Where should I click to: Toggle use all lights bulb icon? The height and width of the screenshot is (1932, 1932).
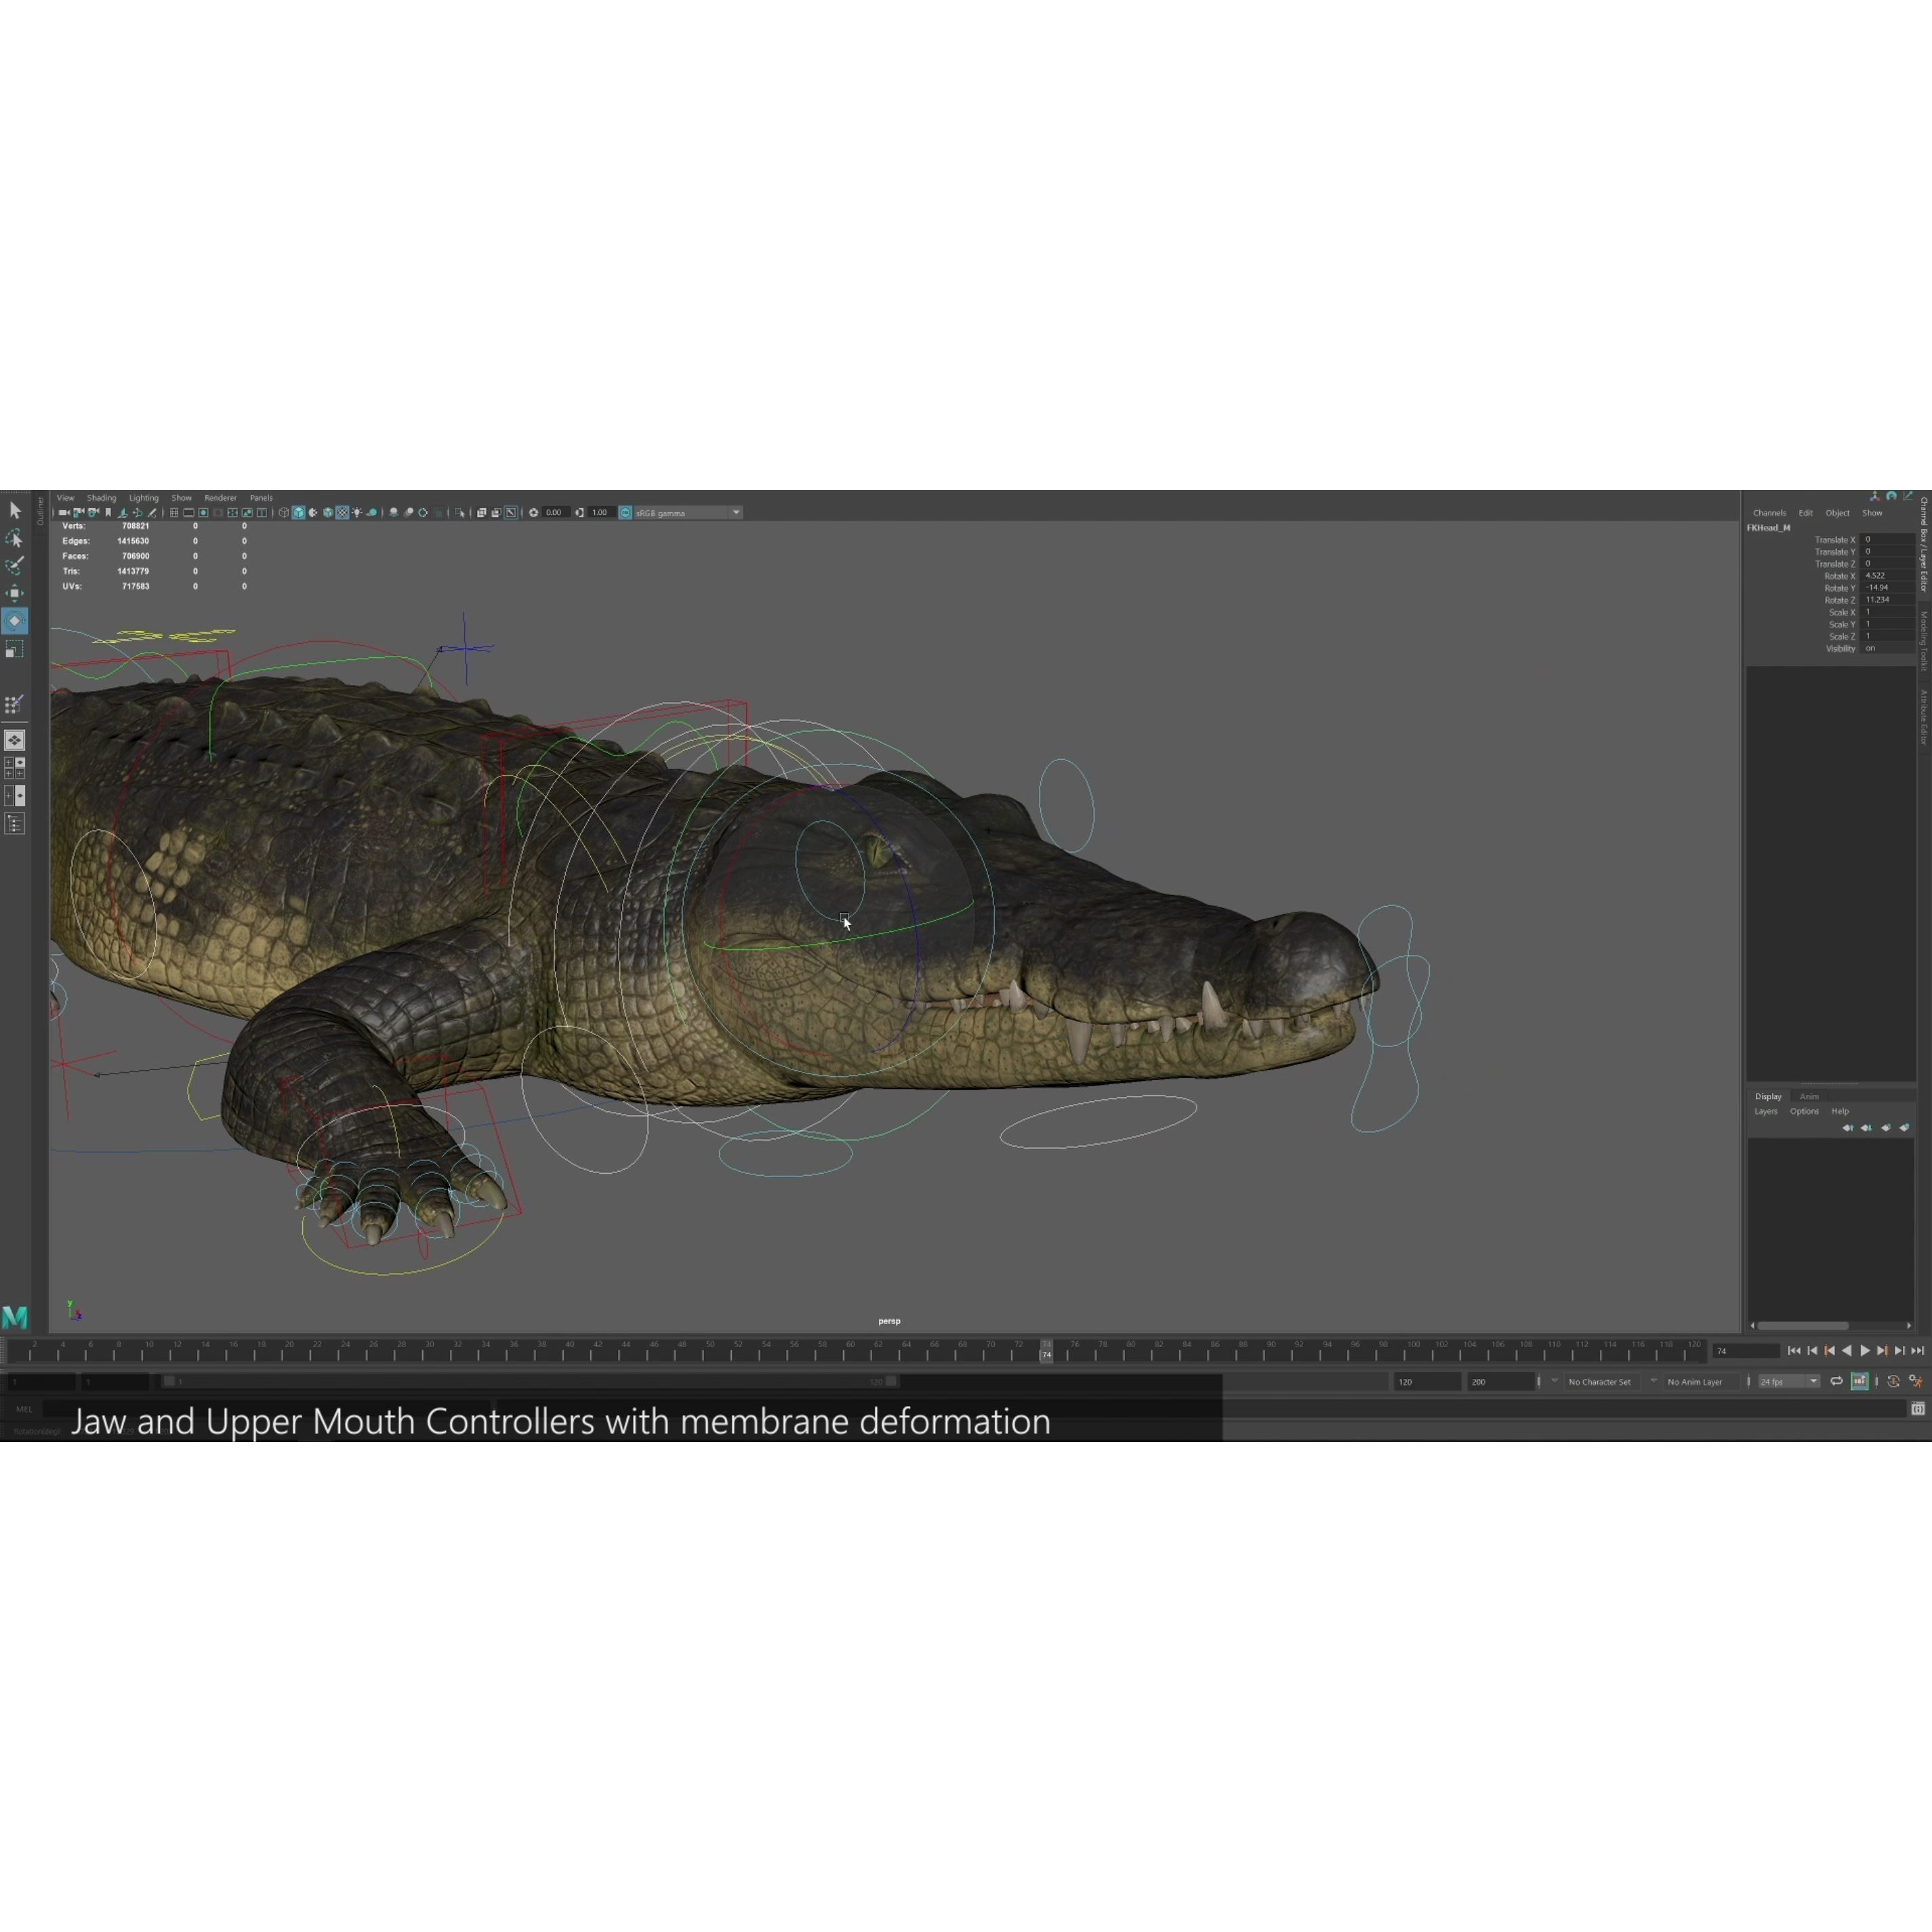(357, 513)
